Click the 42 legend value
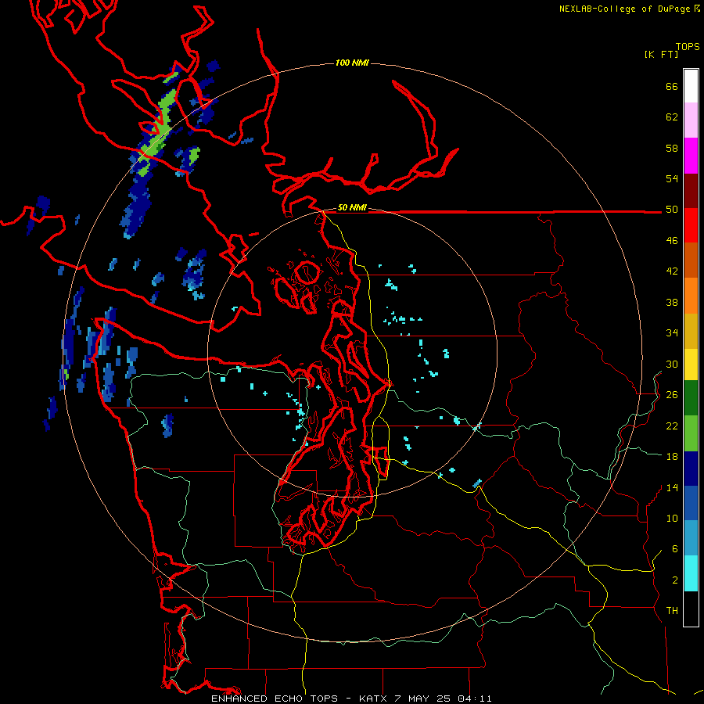Viewport: 704px width, 704px height. pos(672,271)
